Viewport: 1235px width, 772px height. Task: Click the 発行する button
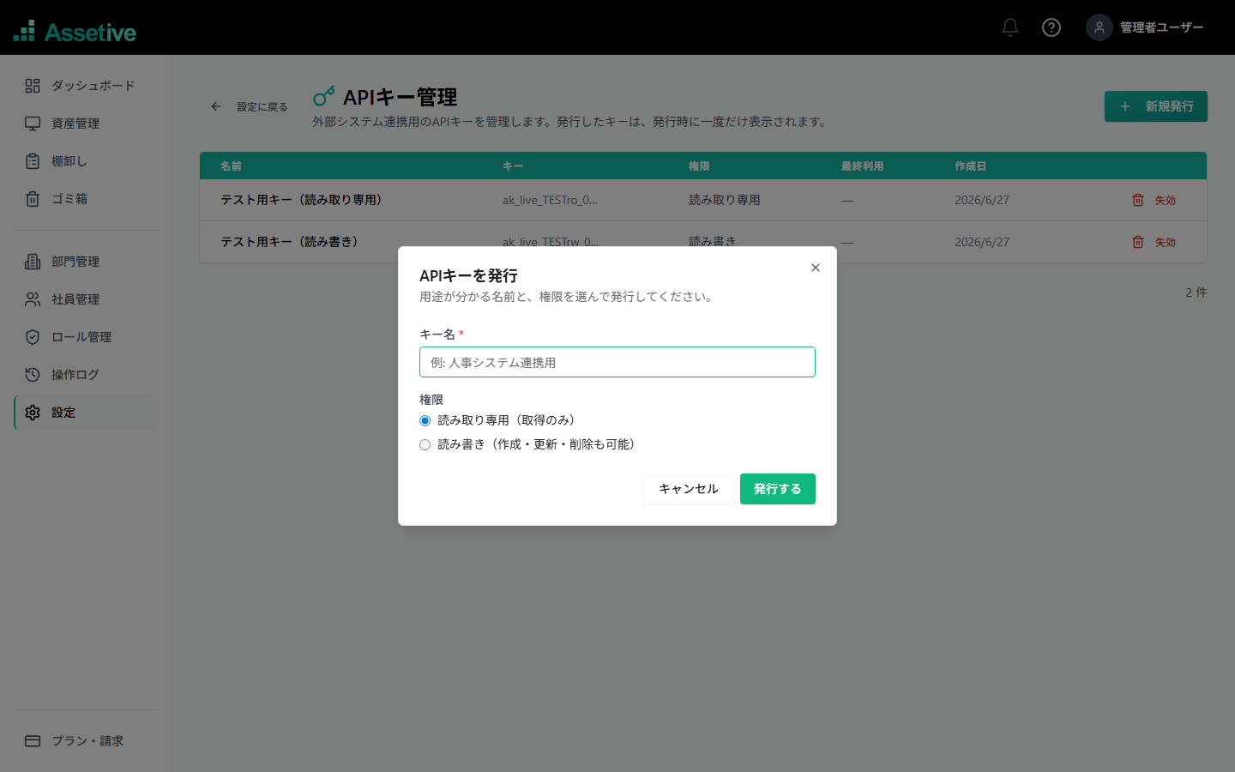(x=778, y=489)
